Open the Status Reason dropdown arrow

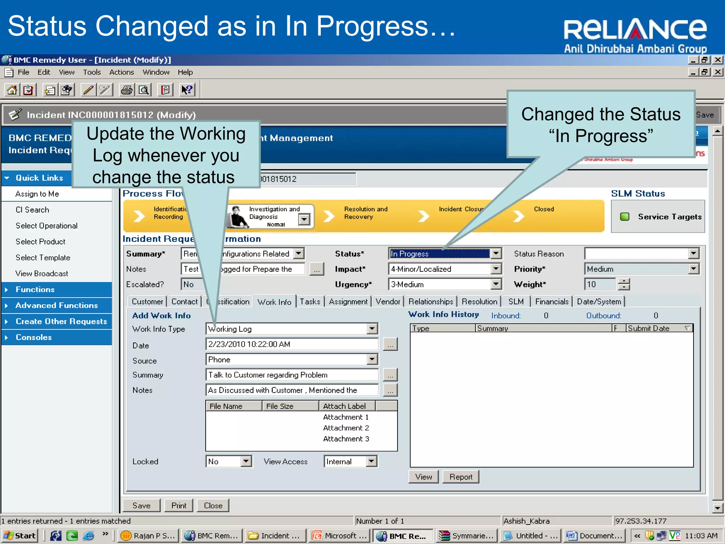pyautogui.click(x=693, y=254)
